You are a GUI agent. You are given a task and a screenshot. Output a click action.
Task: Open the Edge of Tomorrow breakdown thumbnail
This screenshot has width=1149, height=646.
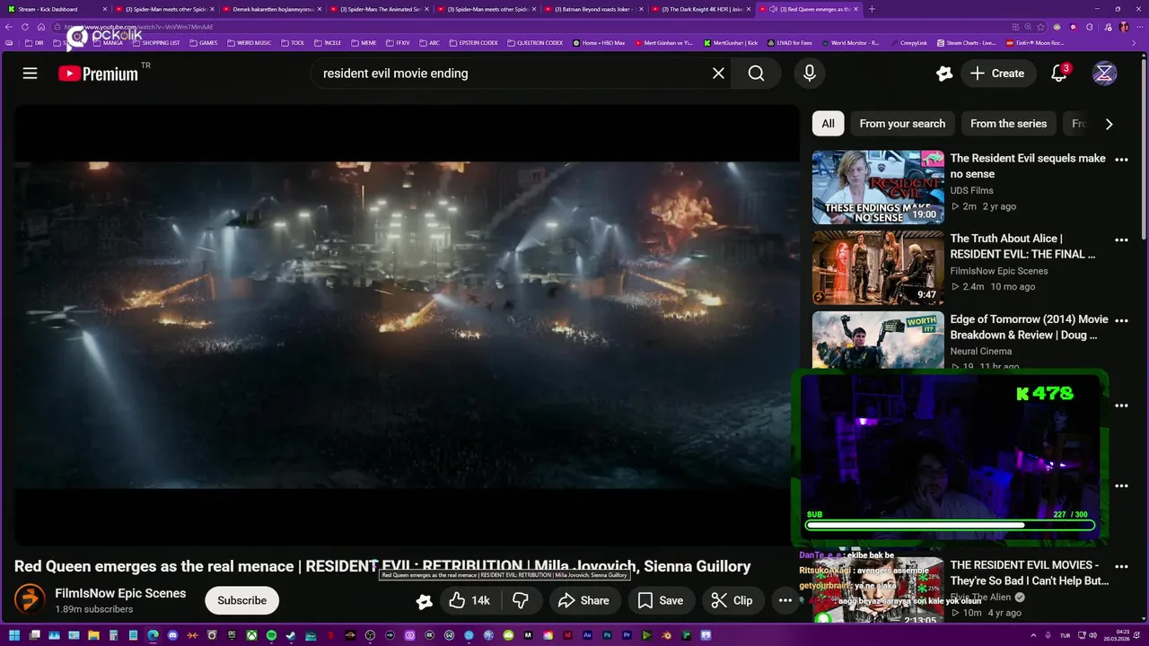click(878, 339)
